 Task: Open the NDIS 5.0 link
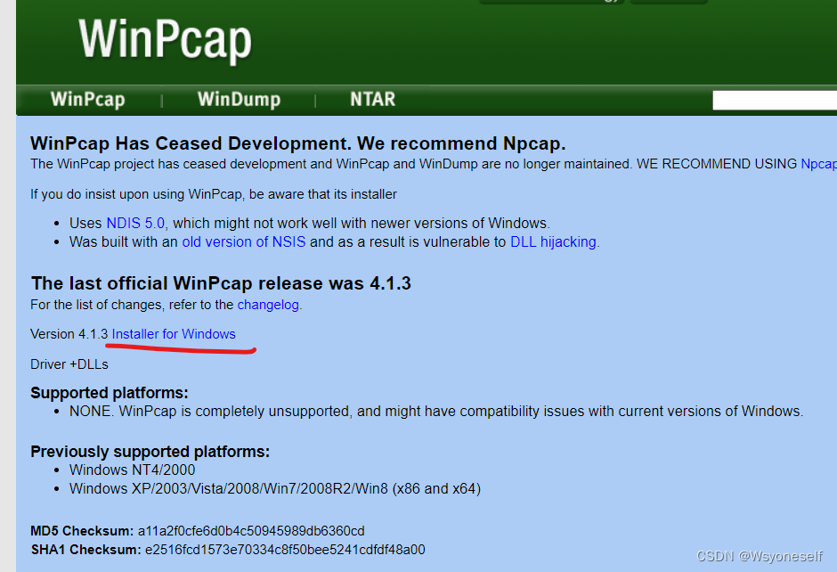click(135, 222)
